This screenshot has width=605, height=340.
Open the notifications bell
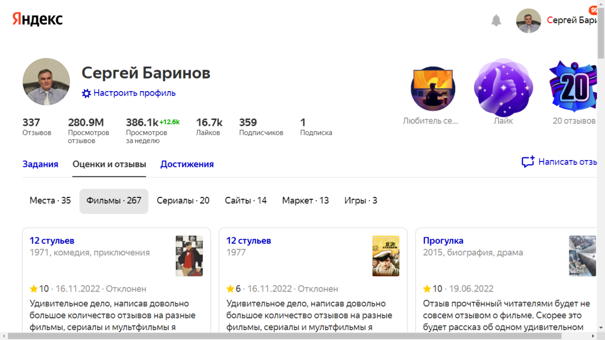point(496,20)
